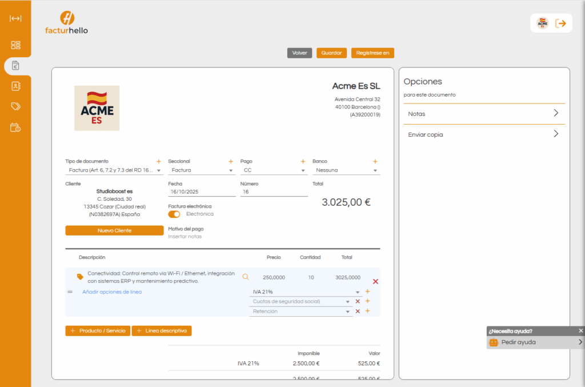Click the search magnifier icon in line item

pos(246,277)
